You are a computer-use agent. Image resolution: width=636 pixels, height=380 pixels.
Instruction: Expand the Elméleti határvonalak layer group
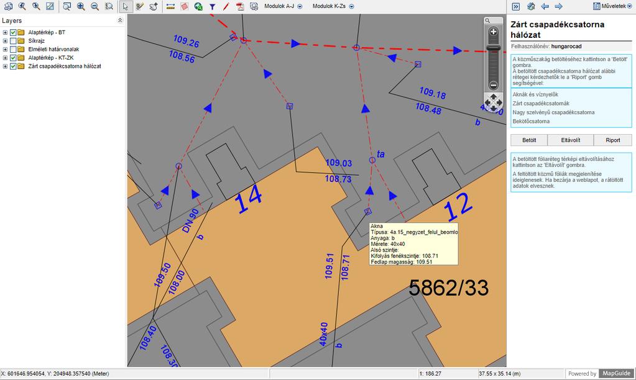[5, 50]
